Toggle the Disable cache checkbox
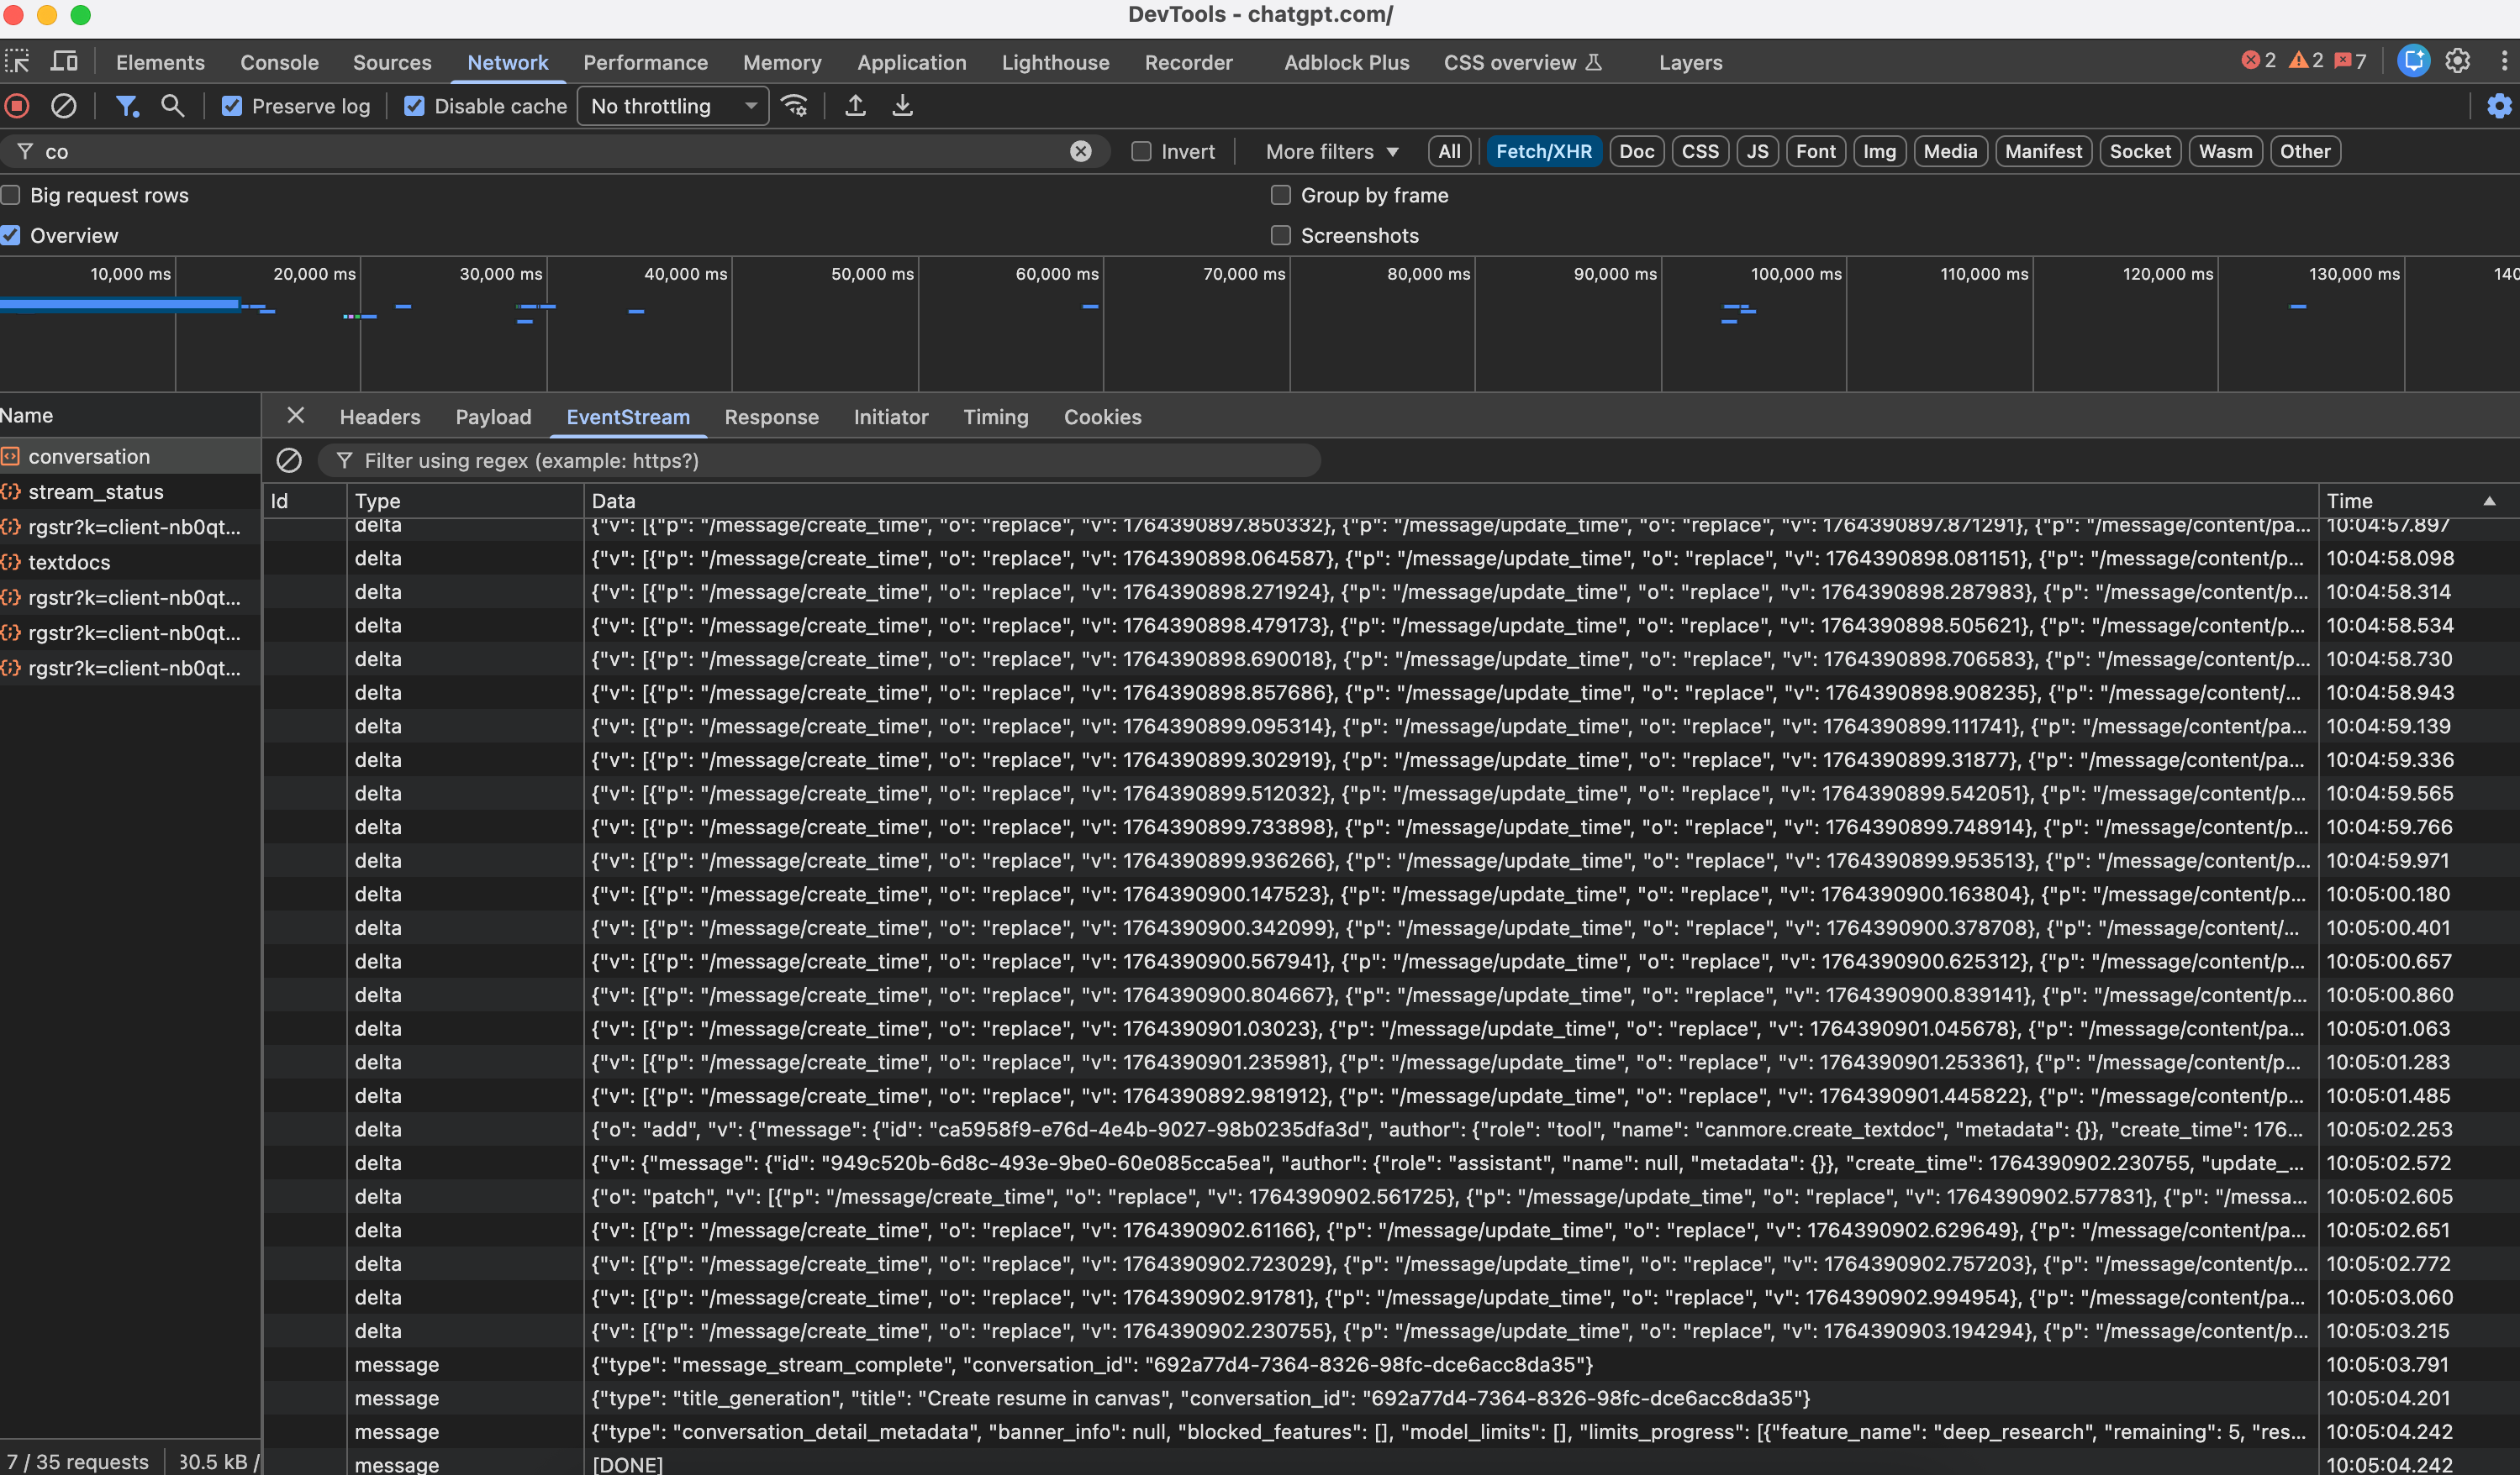The width and height of the screenshot is (2520, 1475). click(414, 106)
